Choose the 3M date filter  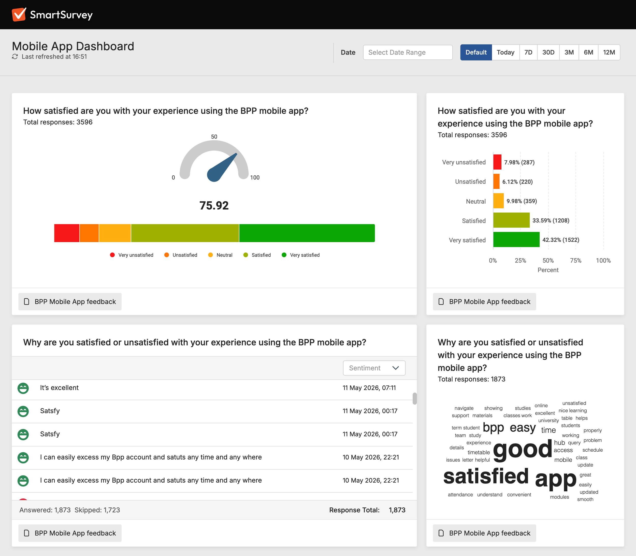pyautogui.click(x=569, y=52)
